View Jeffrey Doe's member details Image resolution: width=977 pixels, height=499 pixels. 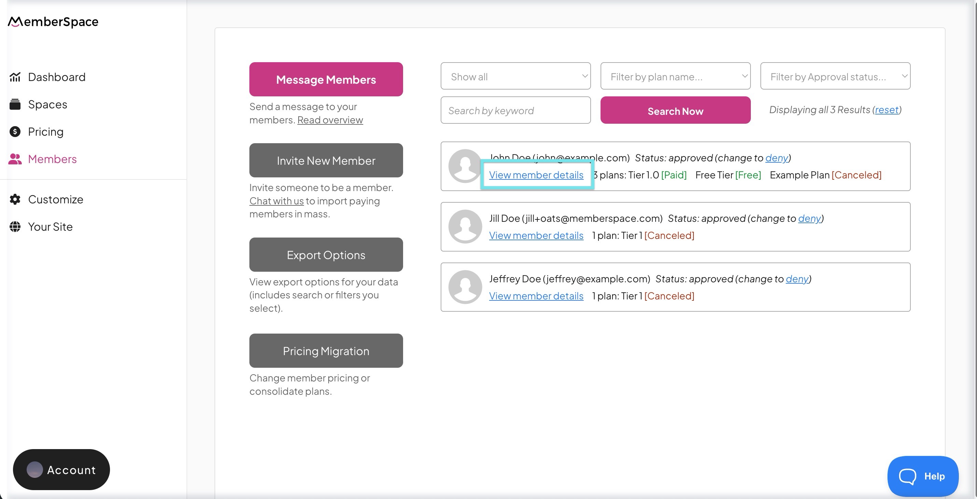[x=536, y=296]
